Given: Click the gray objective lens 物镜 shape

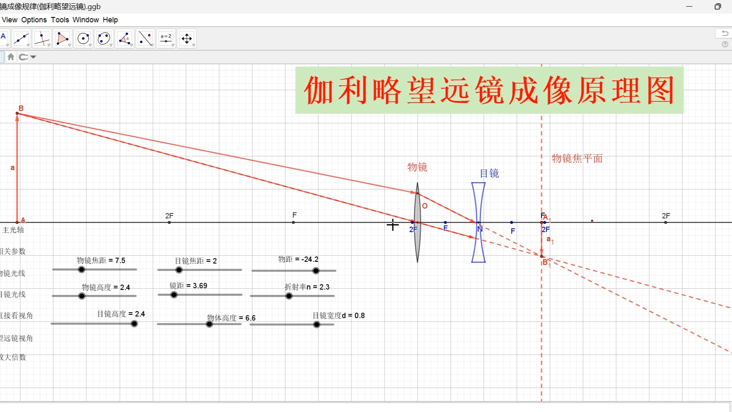Looking at the screenshot, I should pos(417,223).
